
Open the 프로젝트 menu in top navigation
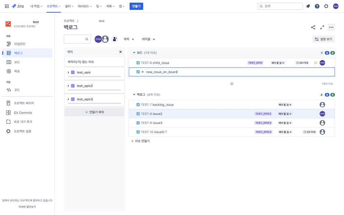point(54,6)
